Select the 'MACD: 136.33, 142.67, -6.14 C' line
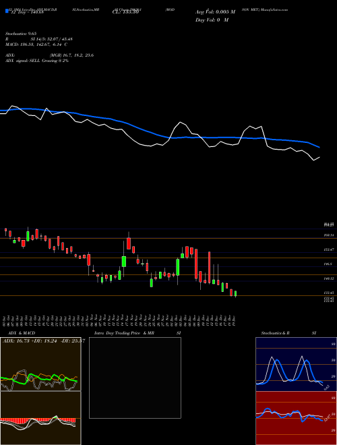337x445 pixels. tap(36, 44)
